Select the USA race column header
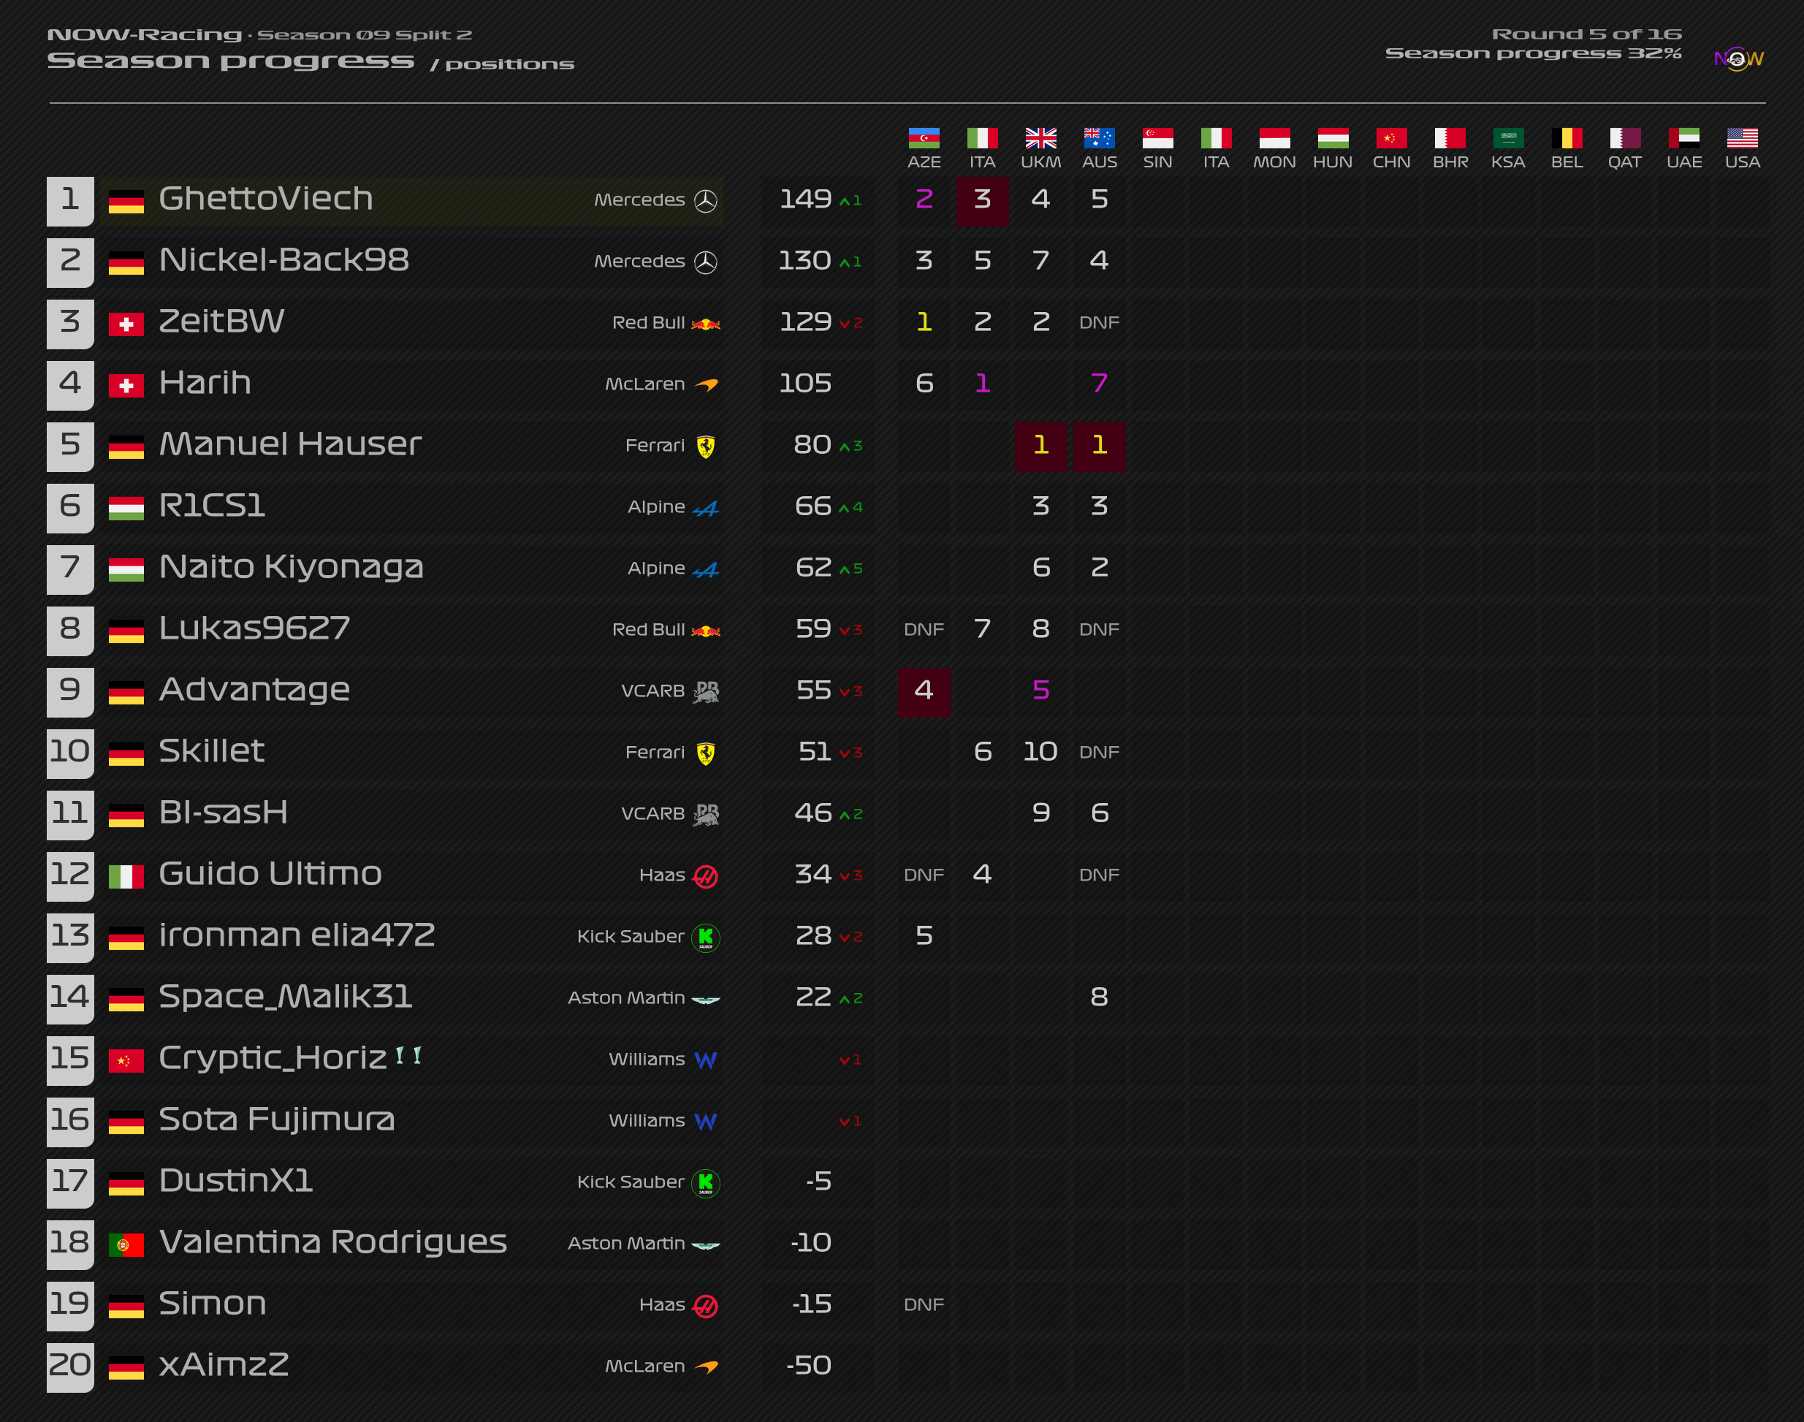1804x1422 pixels. 1742,161
